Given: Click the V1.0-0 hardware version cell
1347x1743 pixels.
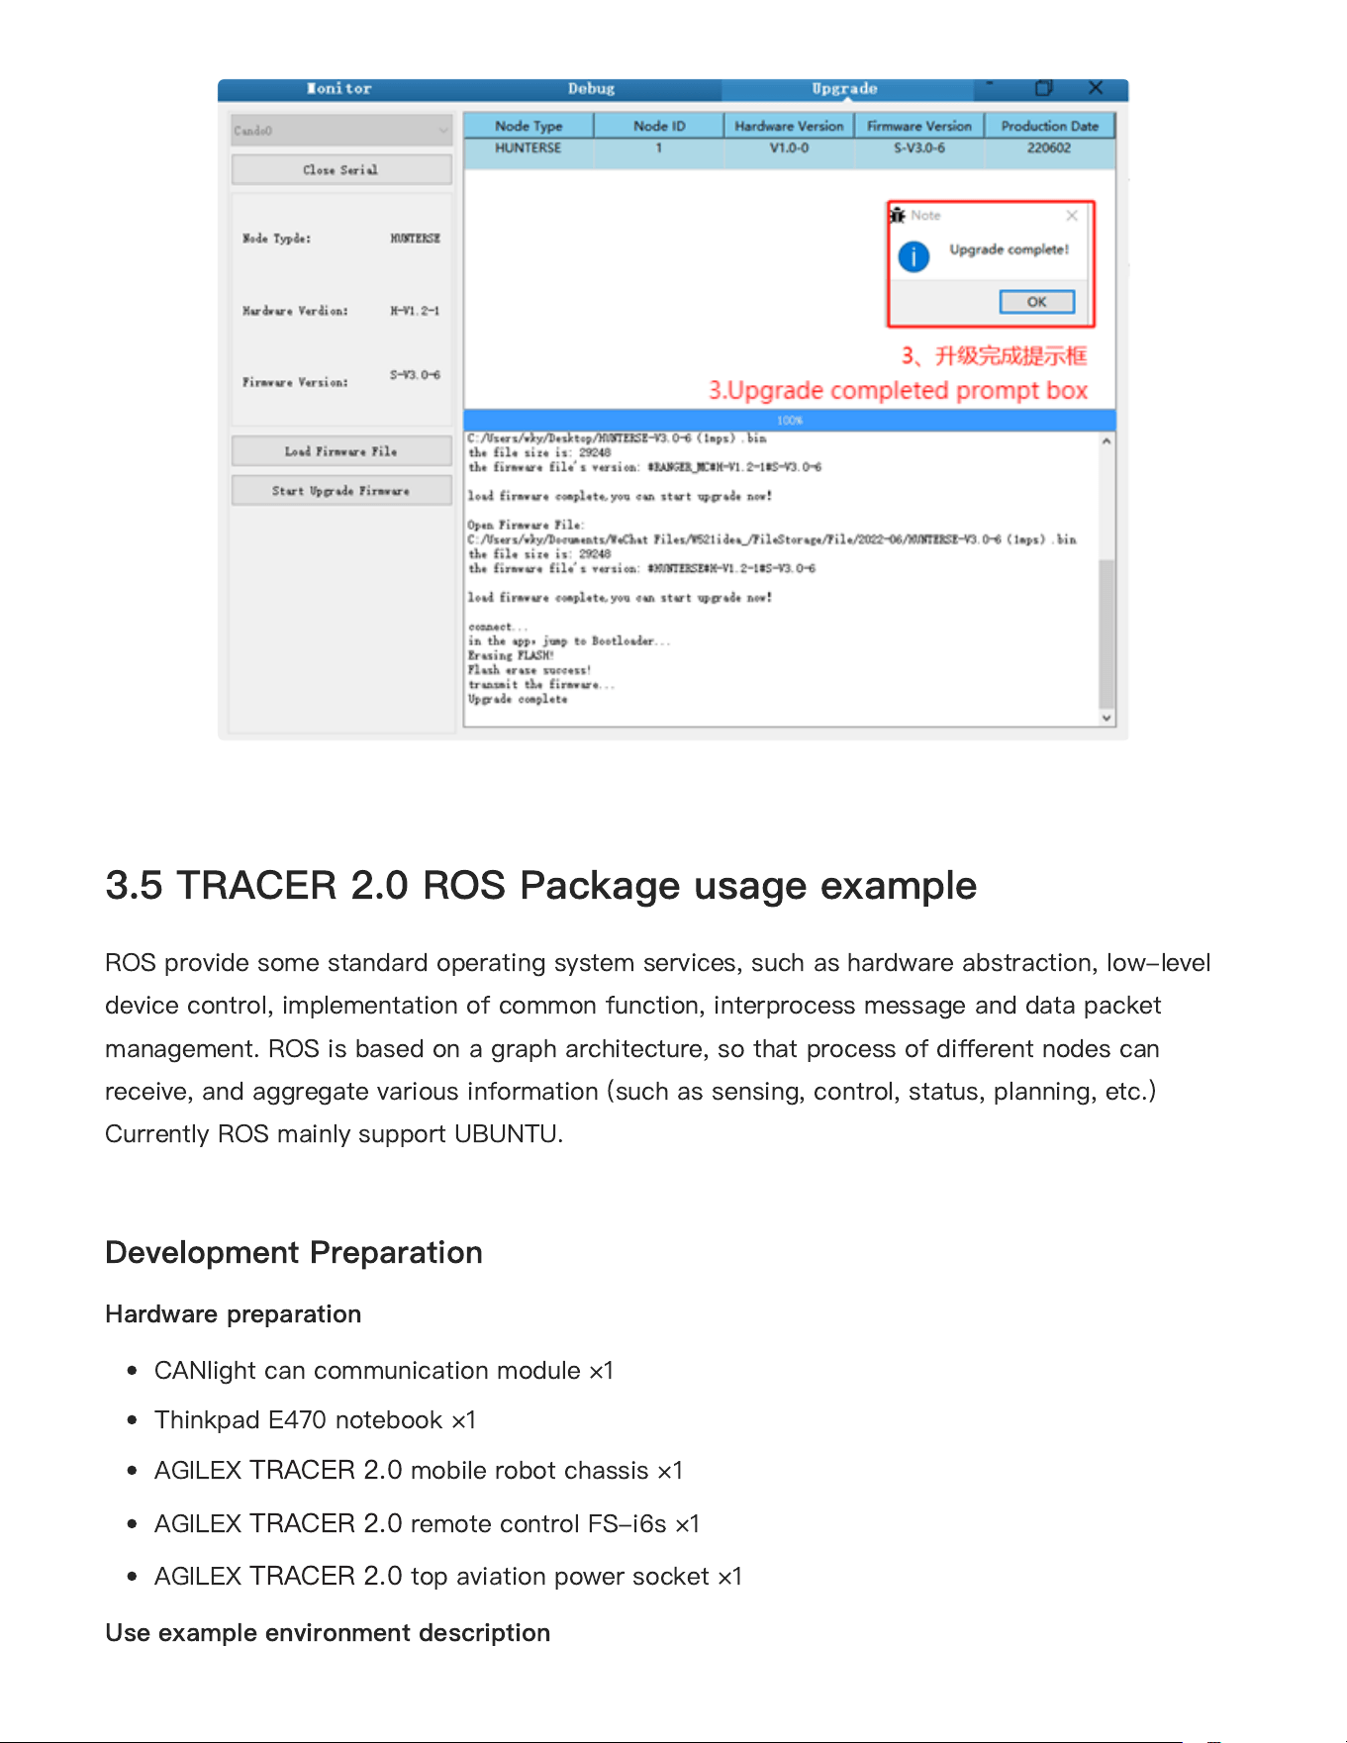Looking at the screenshot, I should (x=789, y=148).
